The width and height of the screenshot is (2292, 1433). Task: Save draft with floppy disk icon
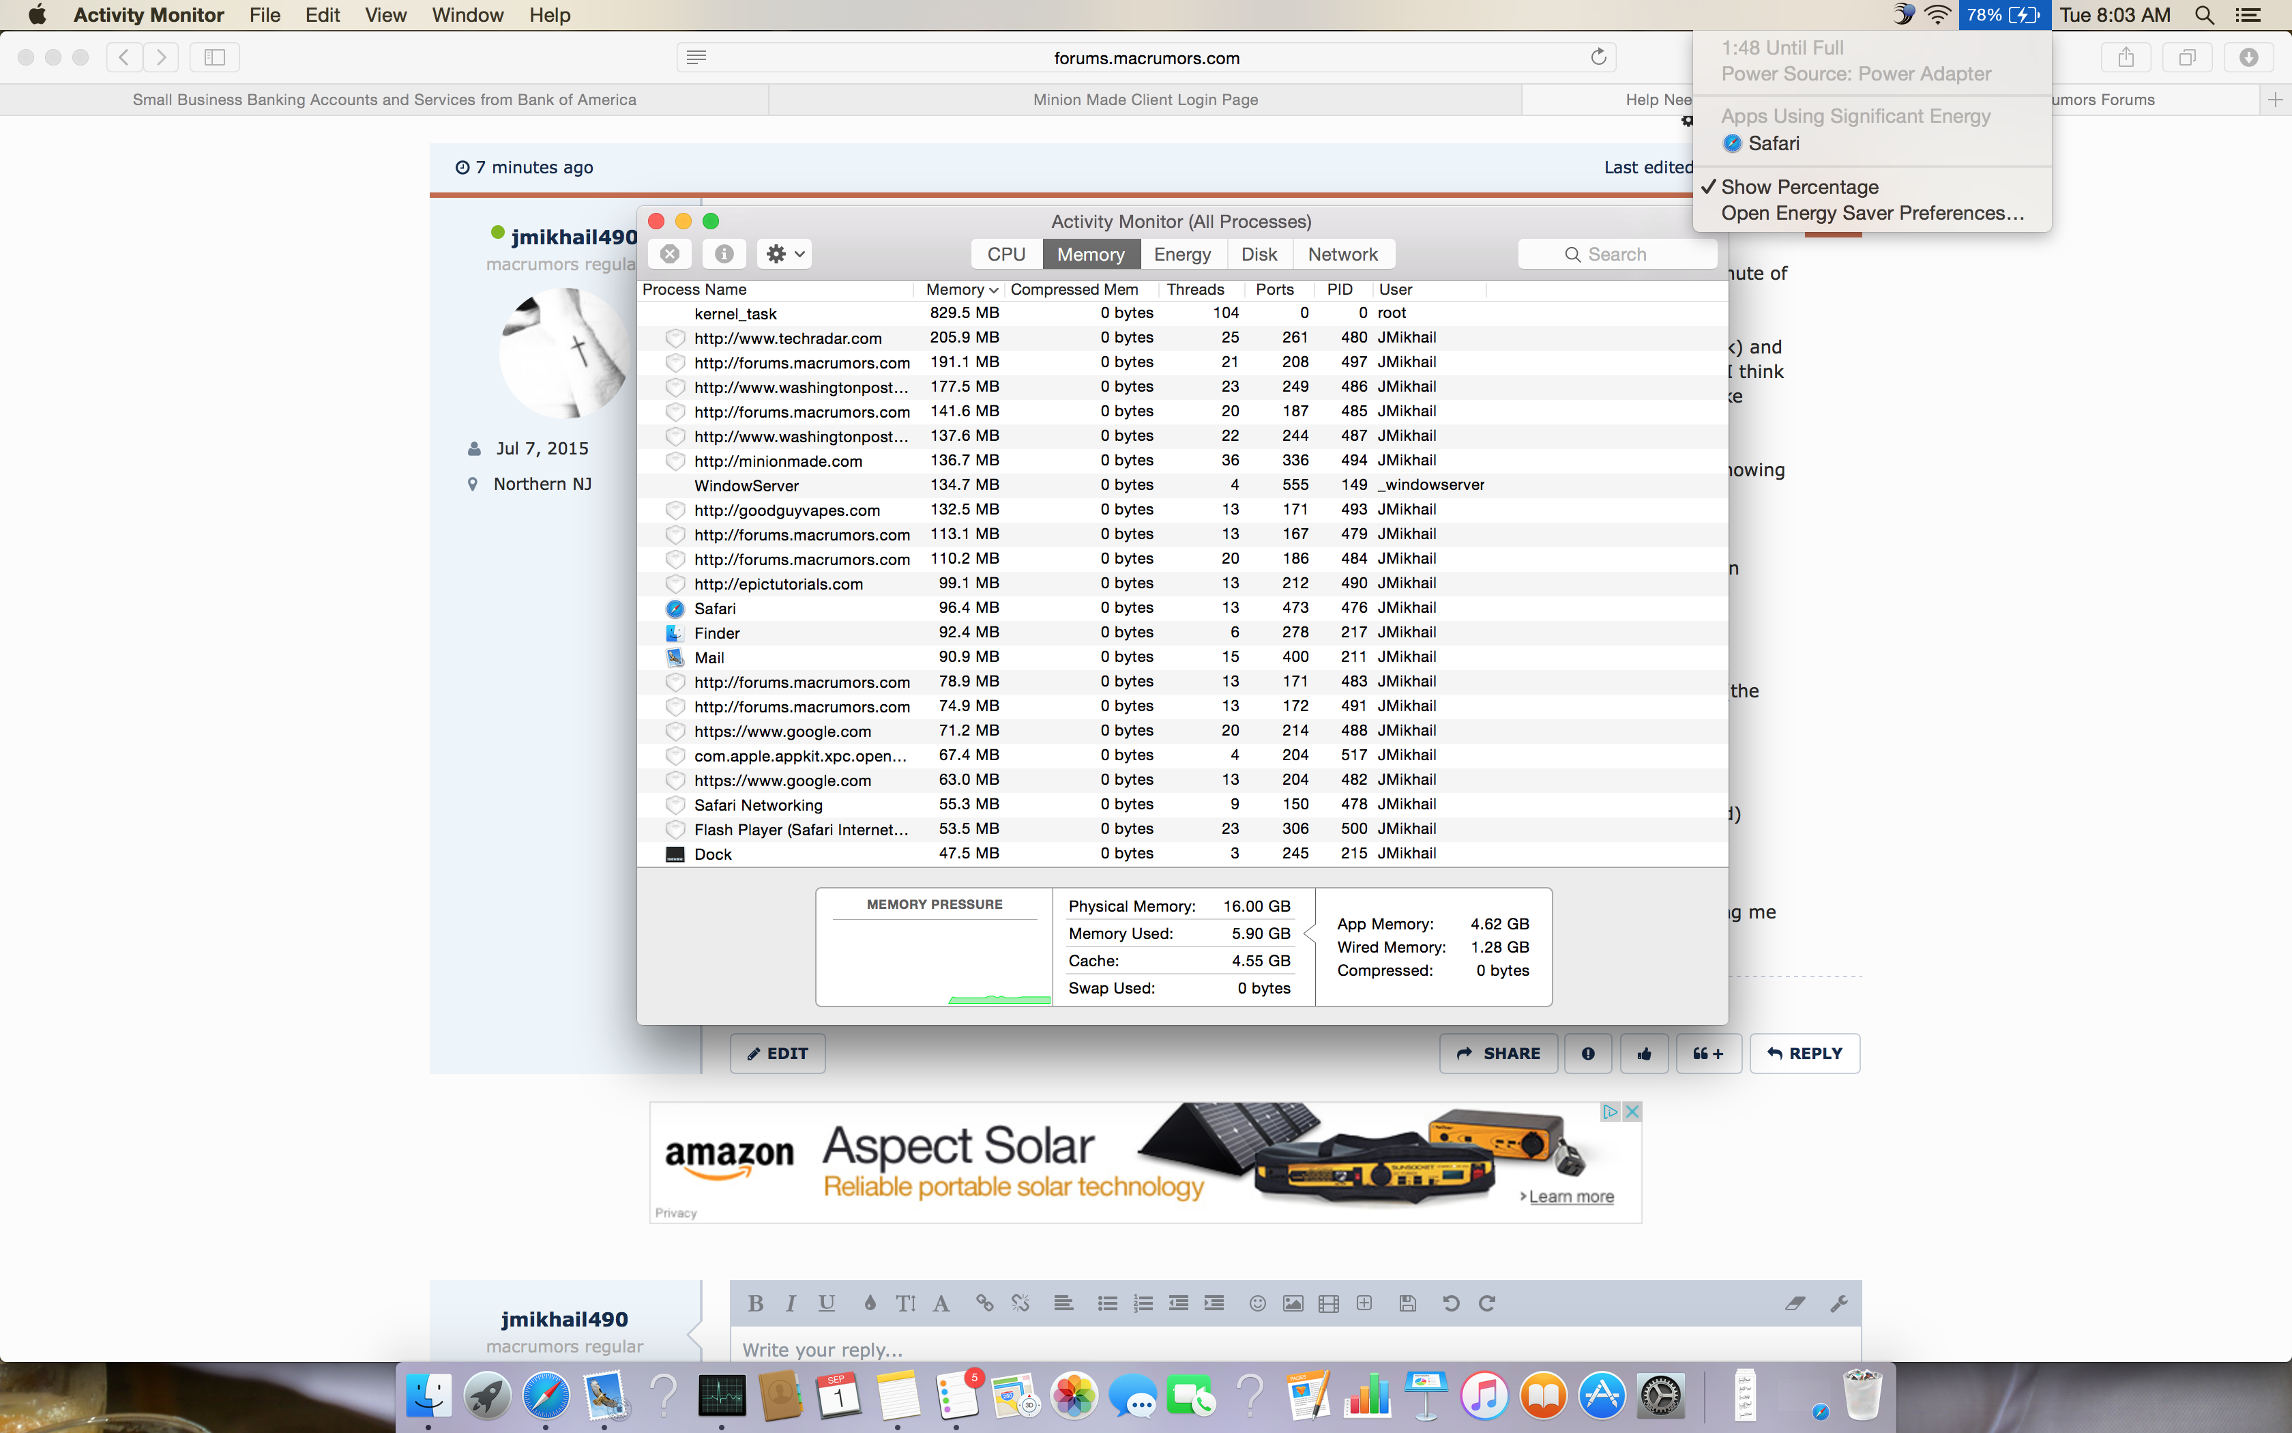click(x=1407, y=1303)
